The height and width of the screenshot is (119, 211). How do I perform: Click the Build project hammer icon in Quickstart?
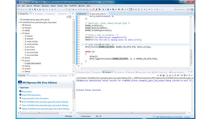20,102
